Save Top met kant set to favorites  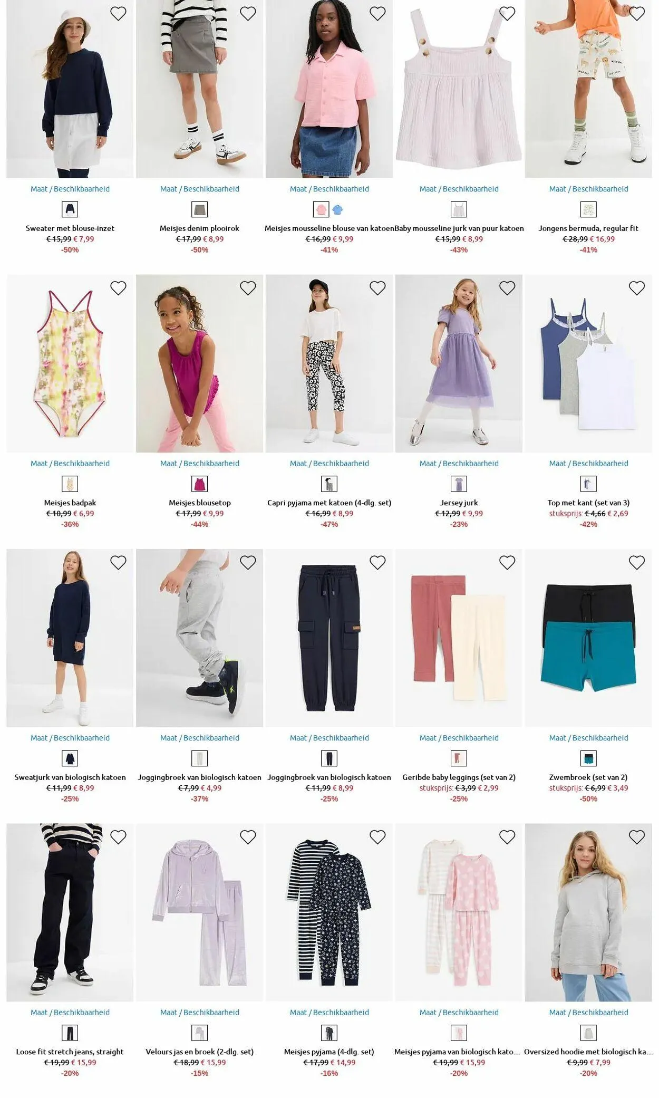pyautogui.click(x=637, y=288)
